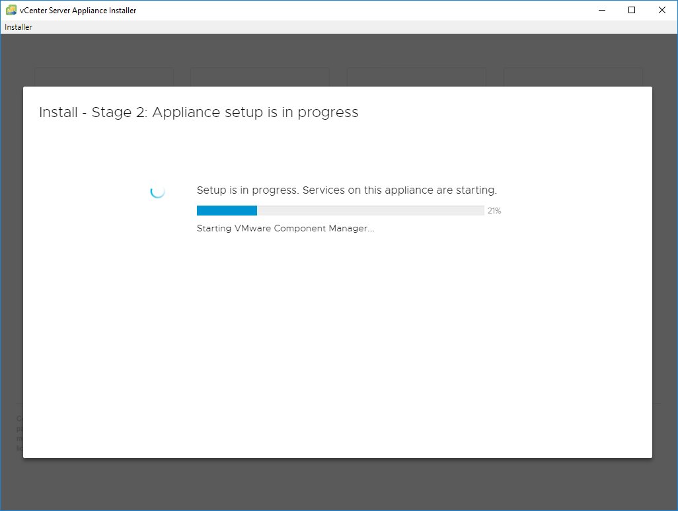
Task: Click the 'Install - Stage 2' dialog heading
Action: [198, 112]
